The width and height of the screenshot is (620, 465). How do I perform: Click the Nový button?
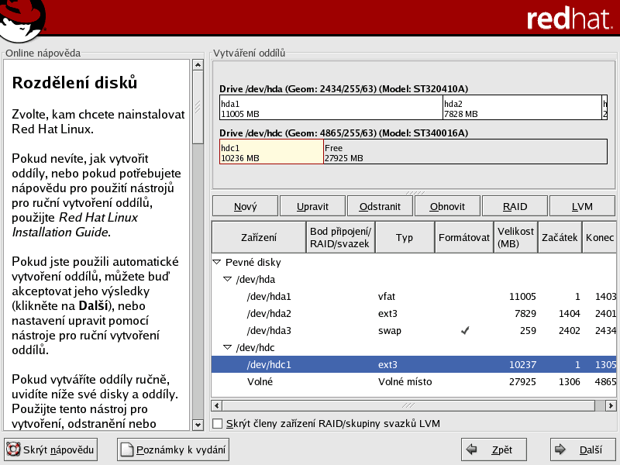coord(245,206)
